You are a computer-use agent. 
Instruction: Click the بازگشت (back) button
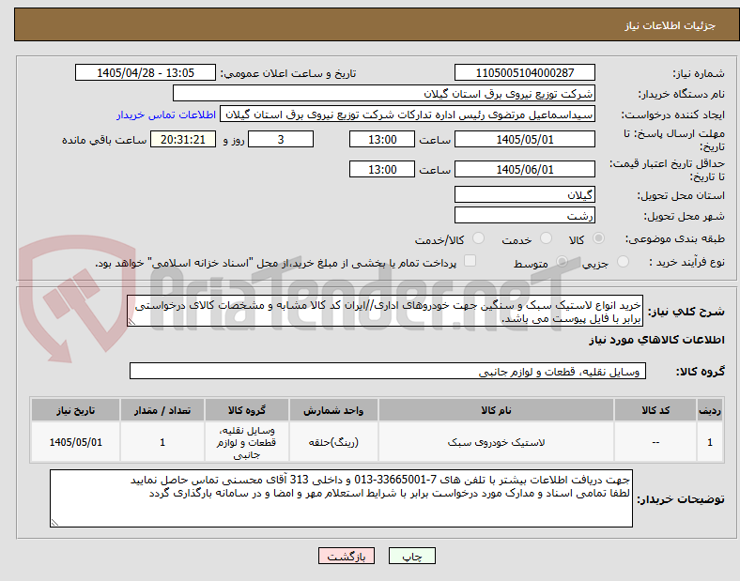pos(347,556)
